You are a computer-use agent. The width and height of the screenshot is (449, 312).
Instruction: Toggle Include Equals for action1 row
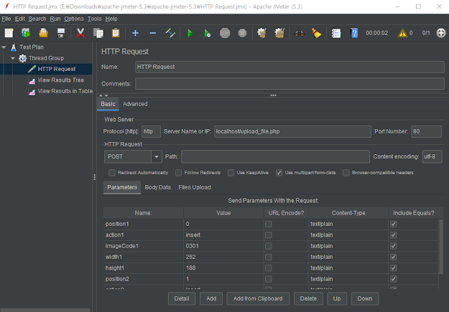coord(394,235)
